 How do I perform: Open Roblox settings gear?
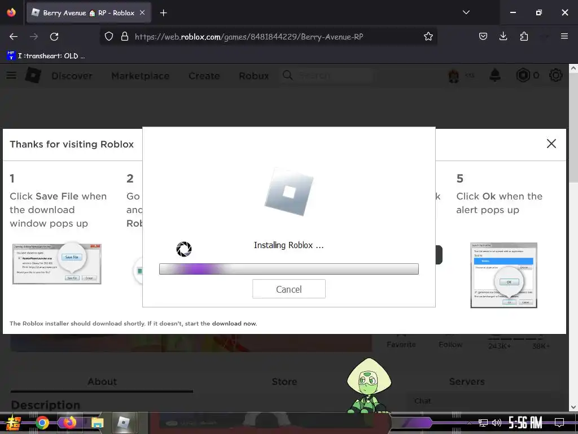(x=555, y=75)
